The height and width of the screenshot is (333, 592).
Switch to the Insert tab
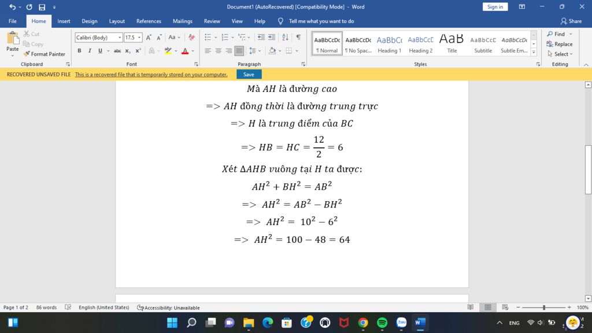[x=64, y=21]
